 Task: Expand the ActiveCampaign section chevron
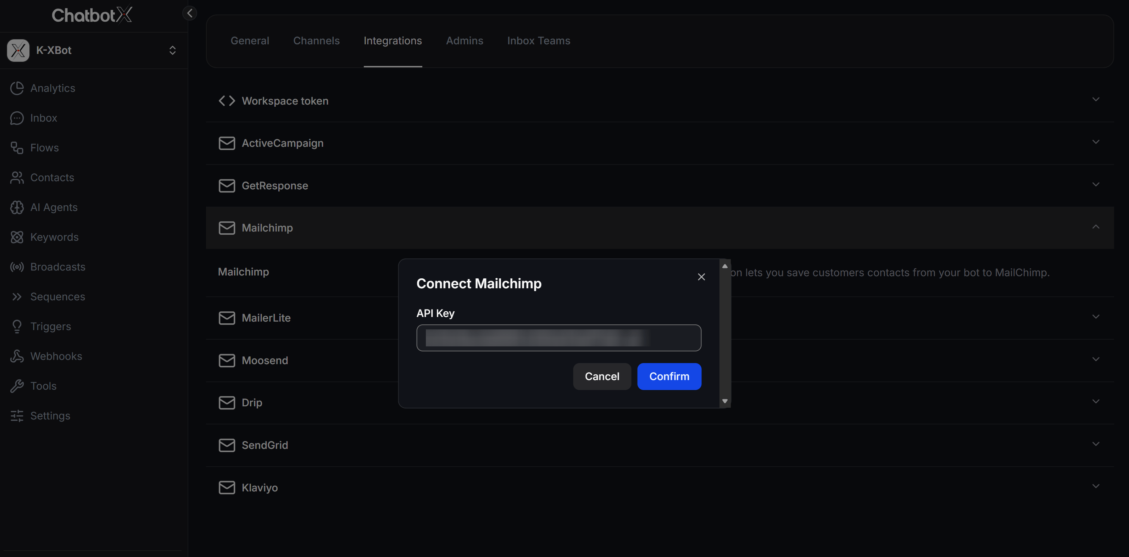coord(1096,142)
